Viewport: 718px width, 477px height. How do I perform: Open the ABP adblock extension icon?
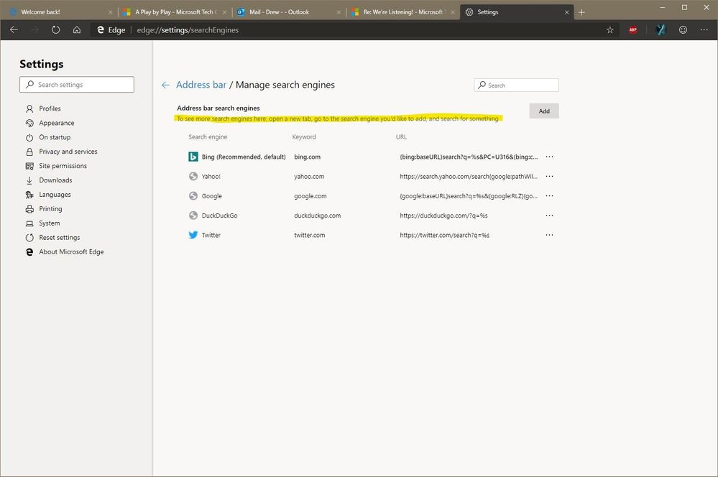(x=632, y=29)
